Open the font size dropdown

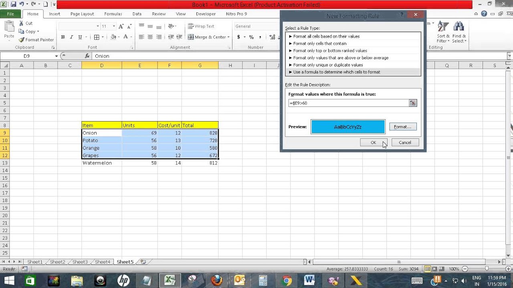(114, 26)
